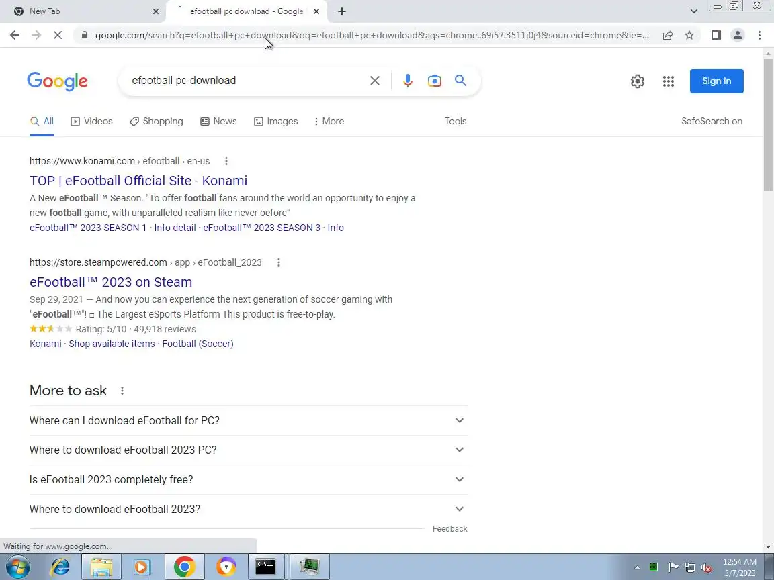This screenshot has width=774, height=580.
Task: Submit search with the magnifier icon
Action: pos(460,81)
